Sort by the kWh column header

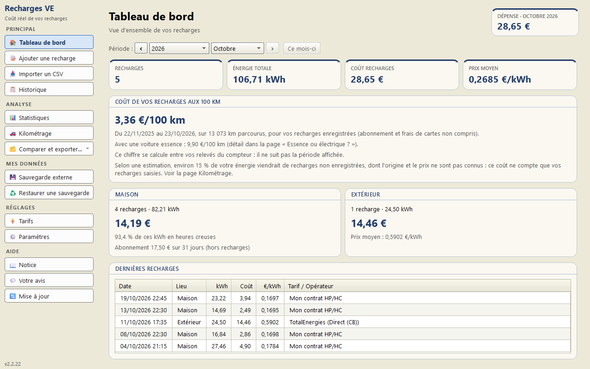click(218, 286)
